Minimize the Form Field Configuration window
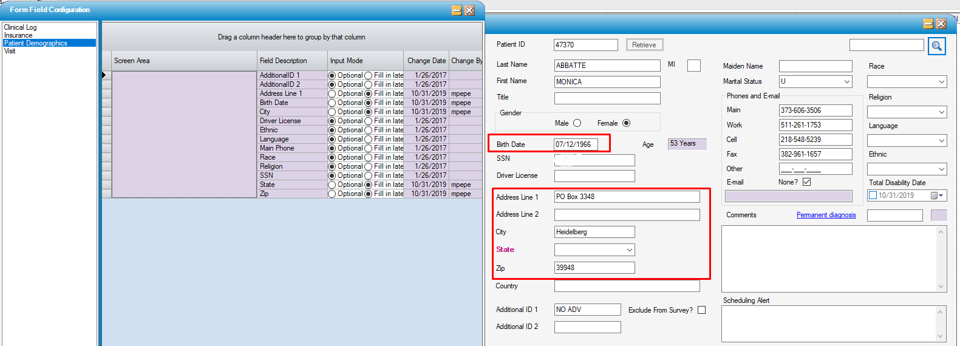Screen dimensions: 960x346 coord(457,10)
